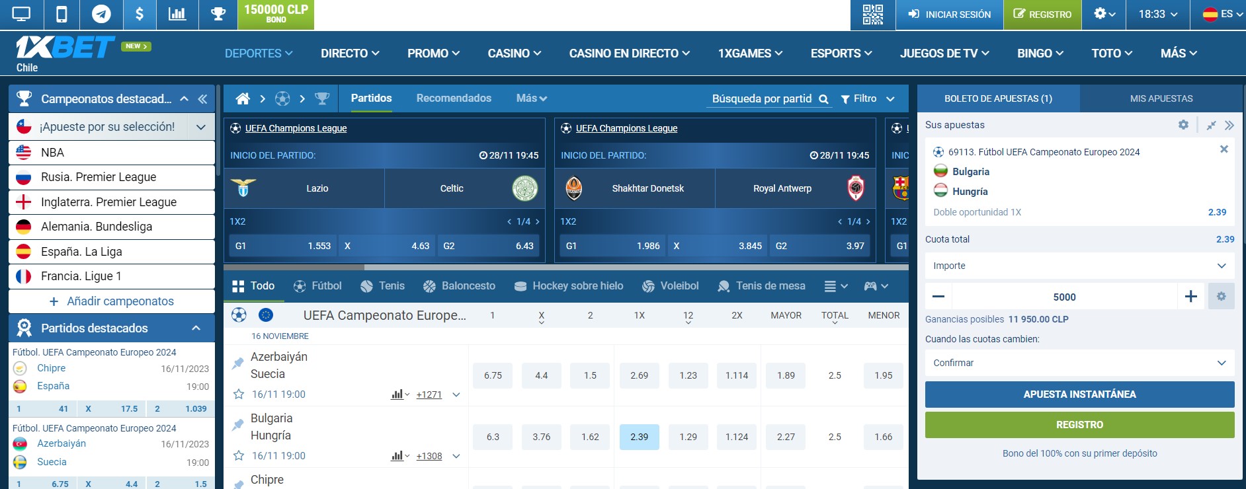Collapse sidebar with double-arrow icon
This screenshot has width=1246, height=489.
tap(202, 99)
